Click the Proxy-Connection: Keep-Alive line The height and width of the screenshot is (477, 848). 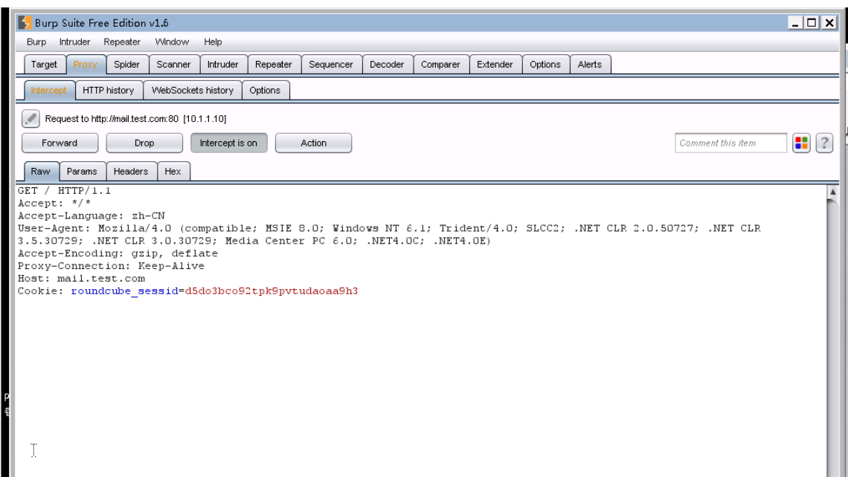tap(111, 266)
